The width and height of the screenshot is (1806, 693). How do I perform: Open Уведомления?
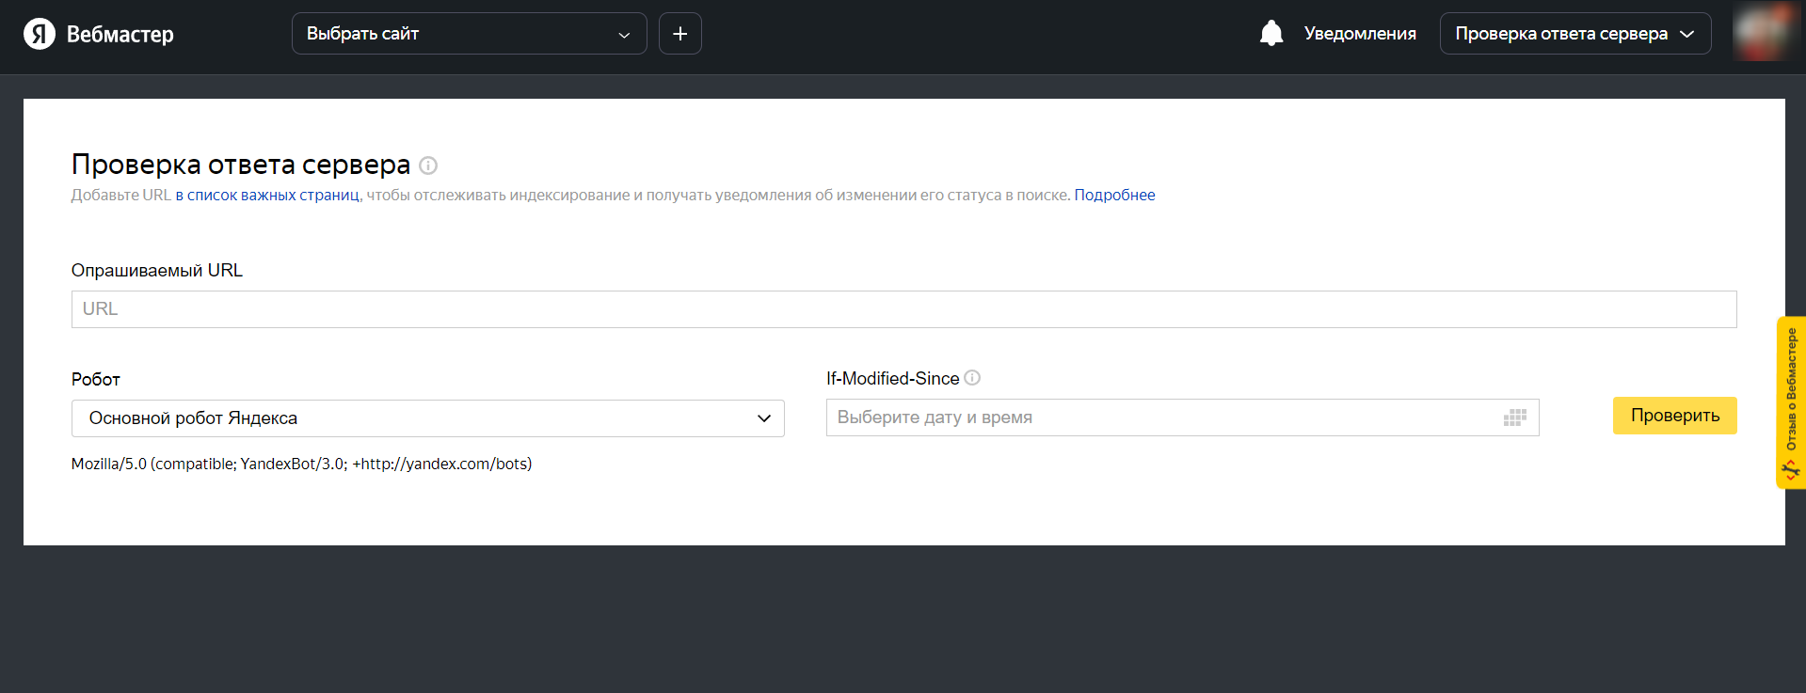pyautogui.click(x=1360, y=34)
